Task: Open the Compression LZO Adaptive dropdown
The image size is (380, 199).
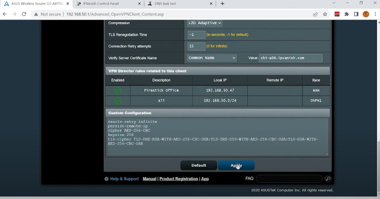Action: coord(205,23)
